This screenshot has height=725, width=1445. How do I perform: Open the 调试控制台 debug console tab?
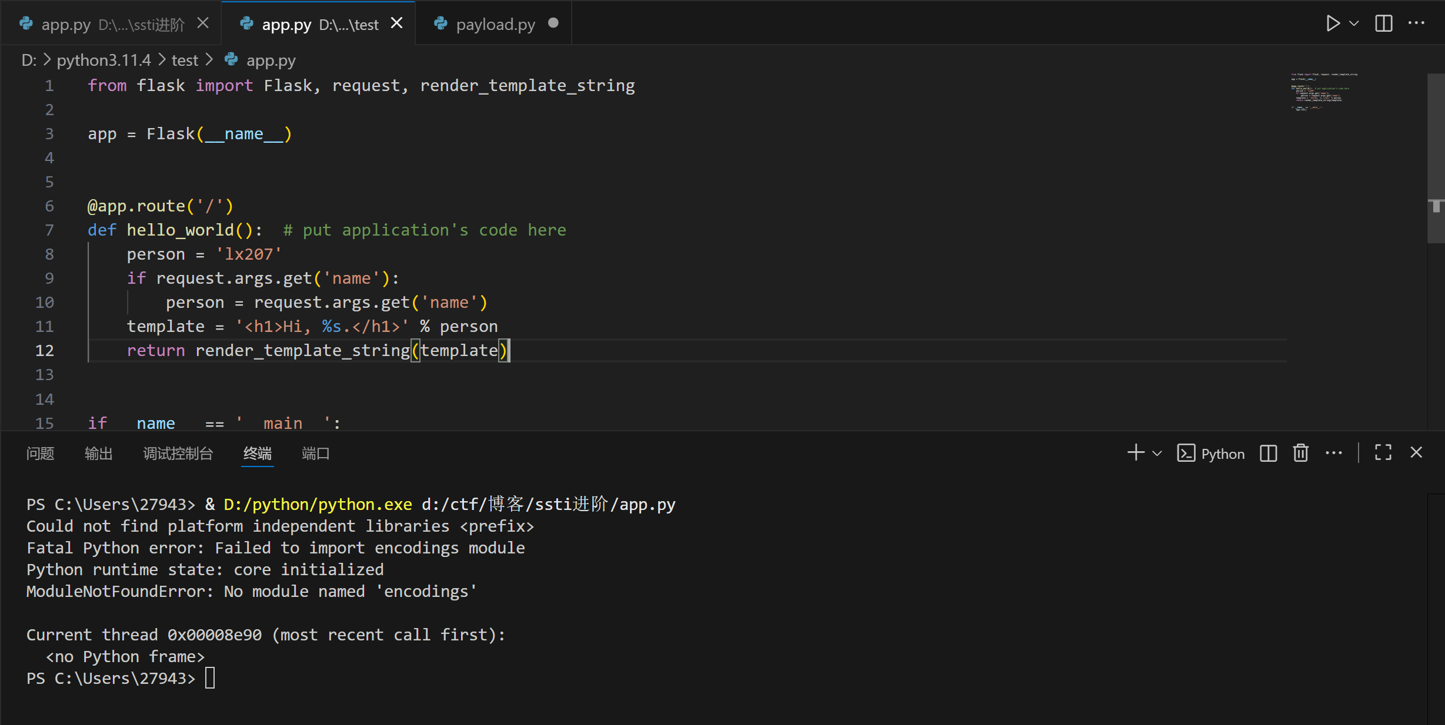point(178,454)
